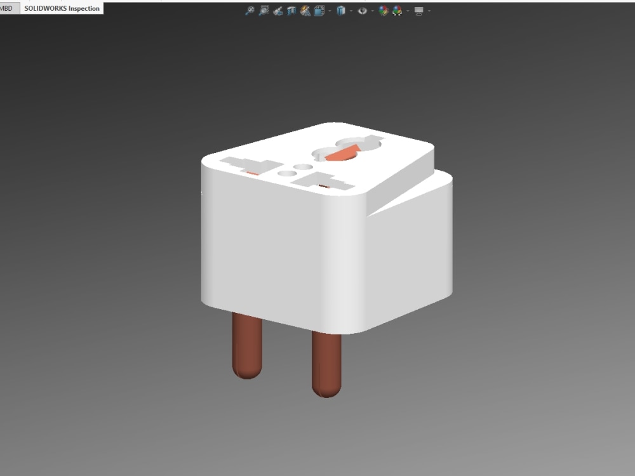Image resolution: width=635 pixels, height=476 pixels.
Task: Click the 3D Drawing View icon
Action: pos(318,10)
